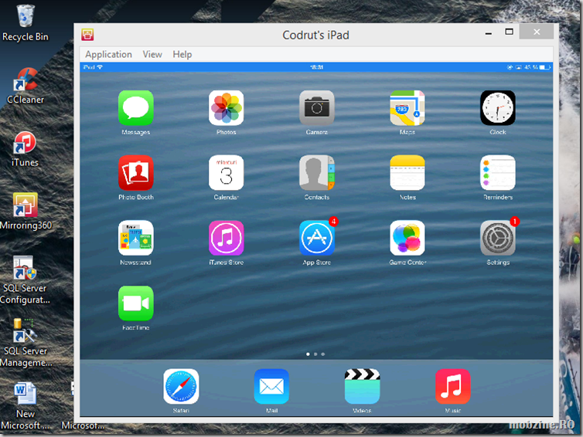The height and width of the screenshot is (437, 583).
Task: Click the Mirroring360 window title icon
Action: point(87,35)
